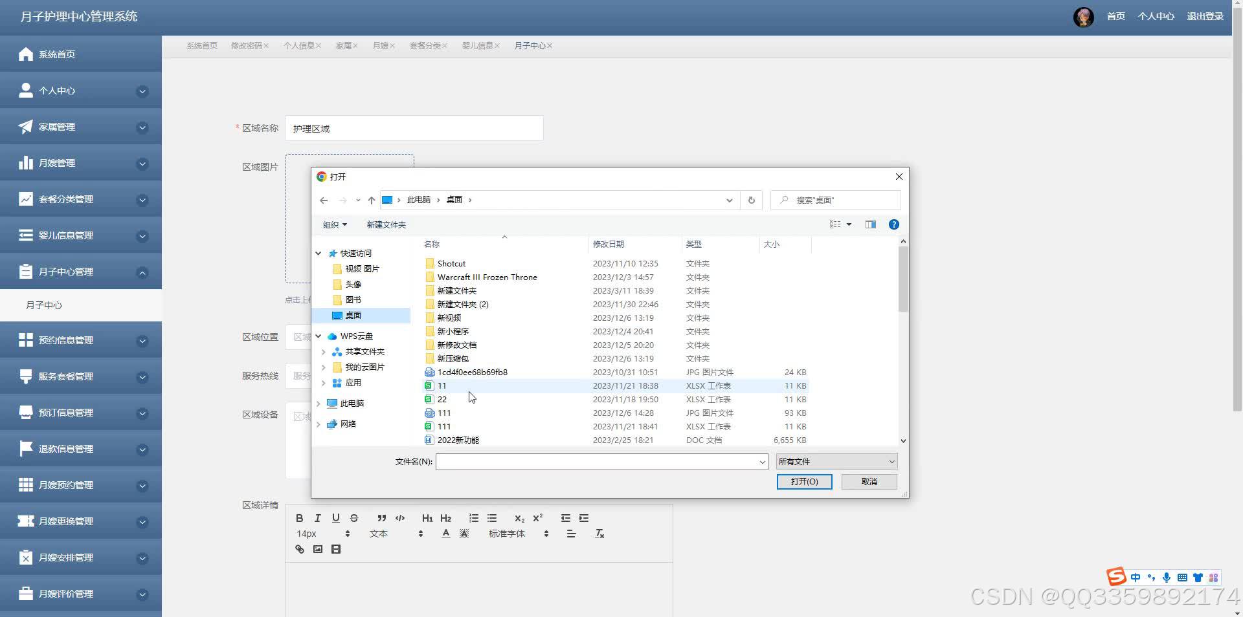
Task: Create a bulleted list in the editor
Action: 492,518
